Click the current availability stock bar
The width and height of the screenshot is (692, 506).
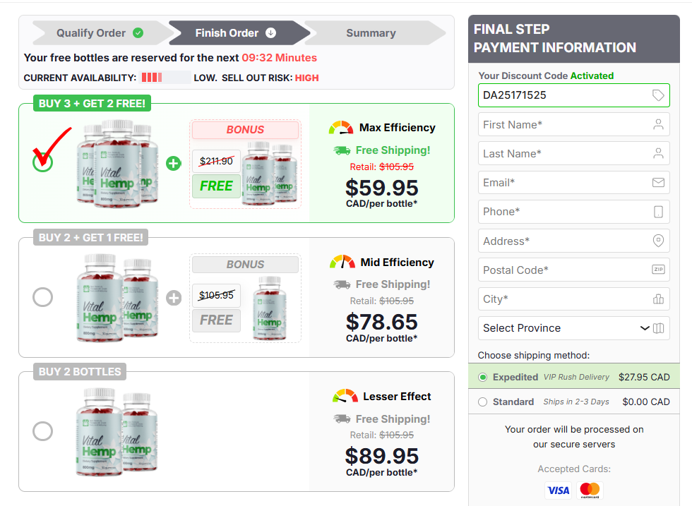[x=165, y=78]
